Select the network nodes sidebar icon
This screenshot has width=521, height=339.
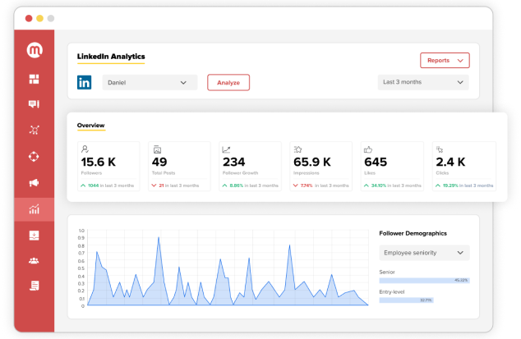[x=34, y=130]
